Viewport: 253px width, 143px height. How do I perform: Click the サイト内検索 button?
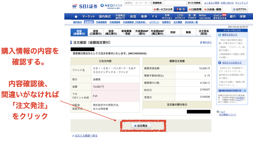pyautogui.click(x=194, y=3)
